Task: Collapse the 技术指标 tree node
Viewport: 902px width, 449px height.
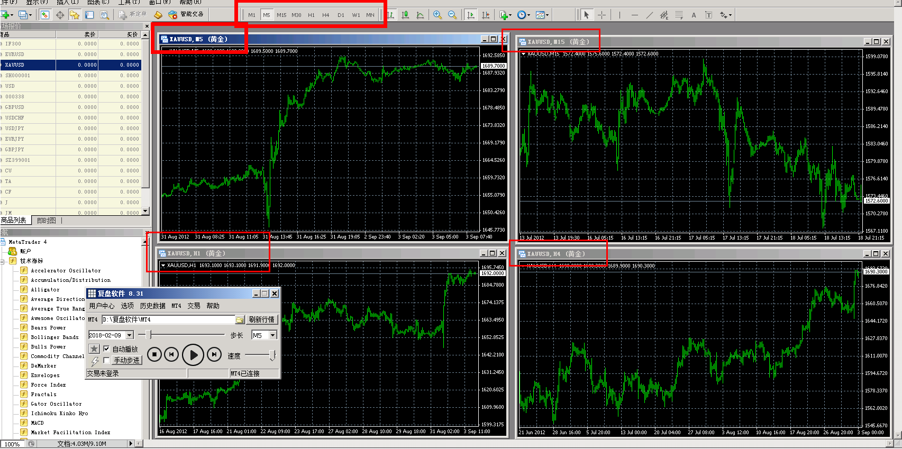Action: 3,261
